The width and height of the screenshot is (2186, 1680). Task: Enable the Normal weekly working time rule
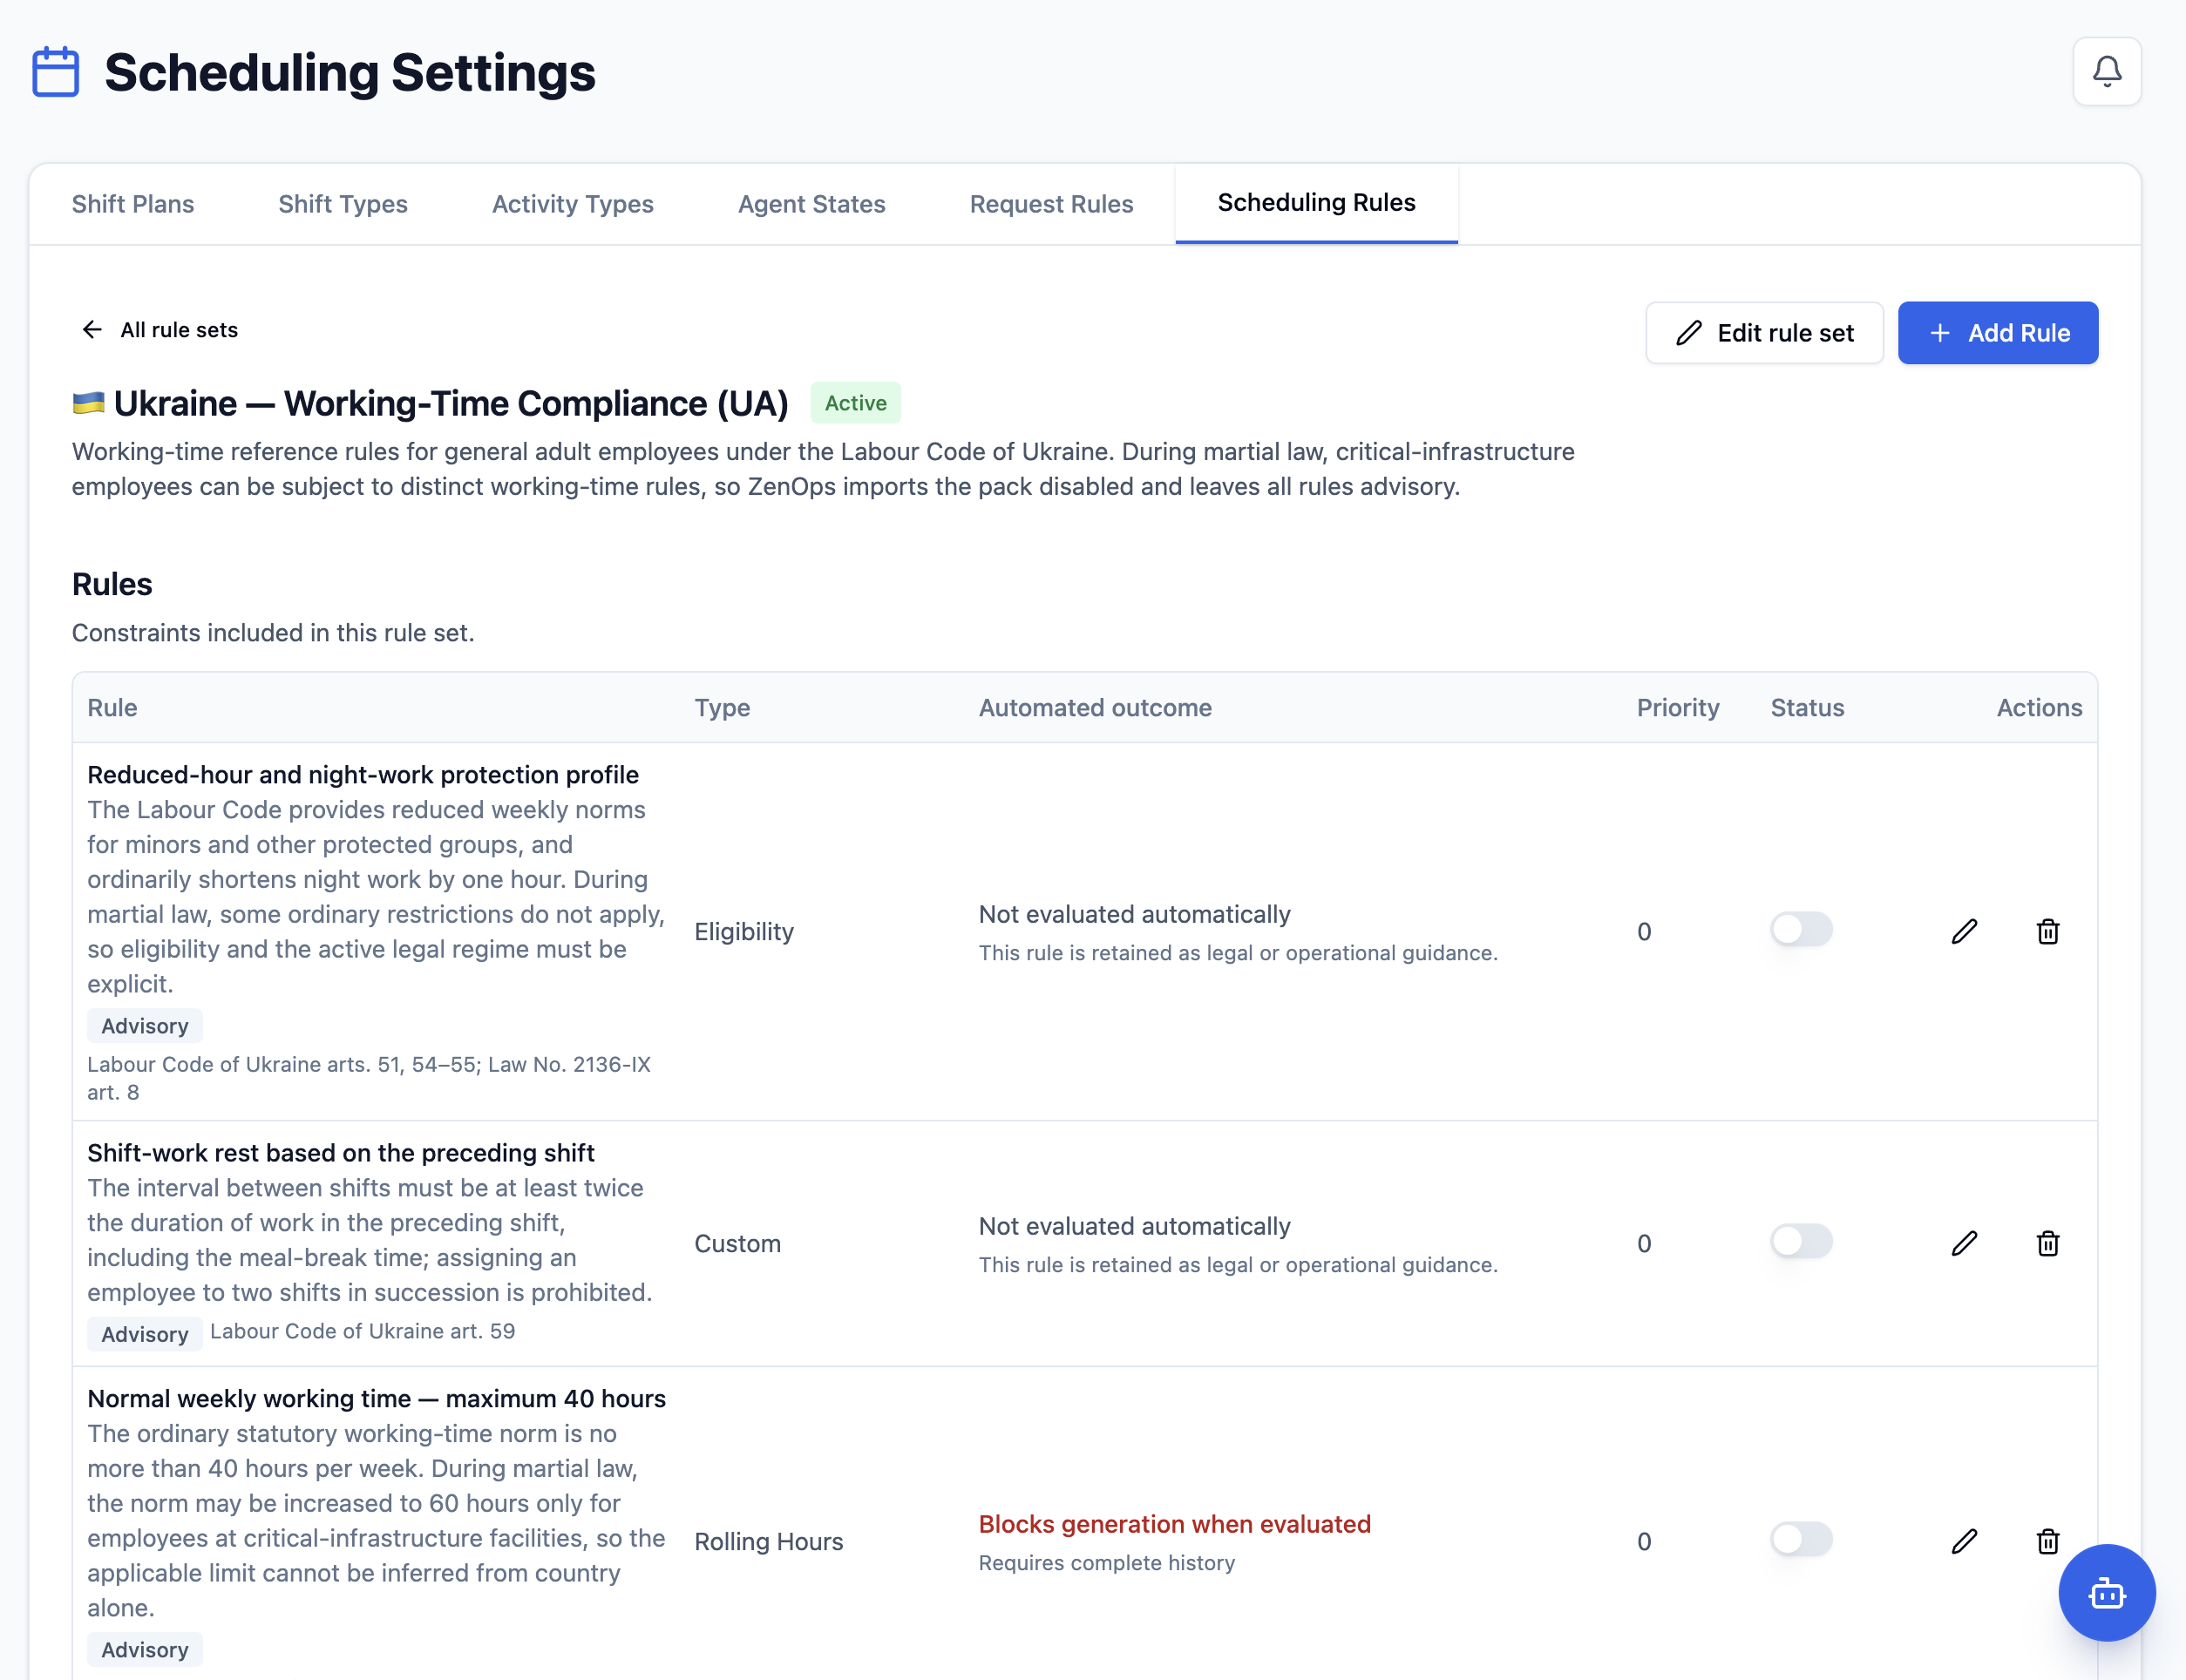[x=1801, y=1539]
